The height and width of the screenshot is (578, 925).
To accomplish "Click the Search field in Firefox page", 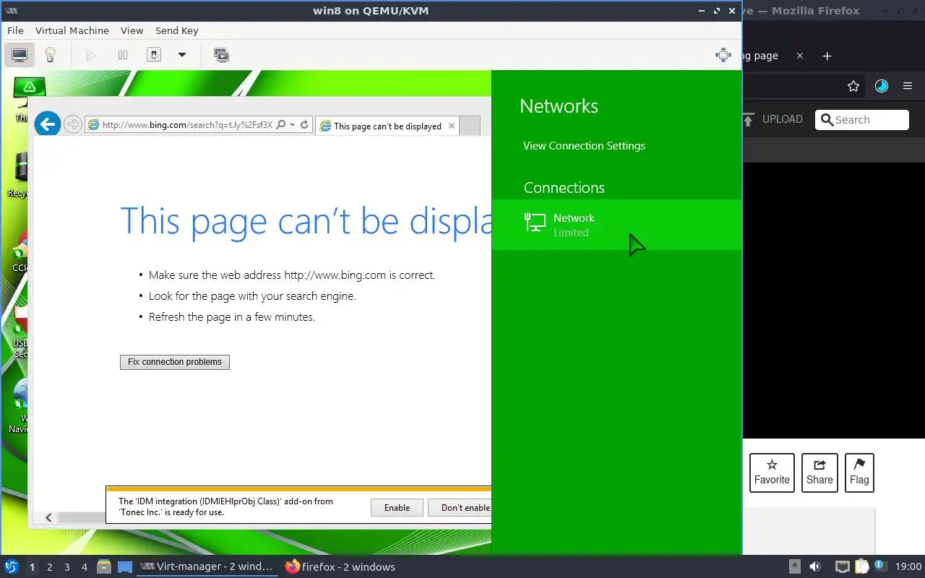I will (862, 120).
